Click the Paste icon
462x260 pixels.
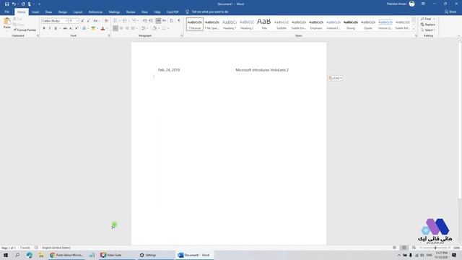(x=6, y=22)
